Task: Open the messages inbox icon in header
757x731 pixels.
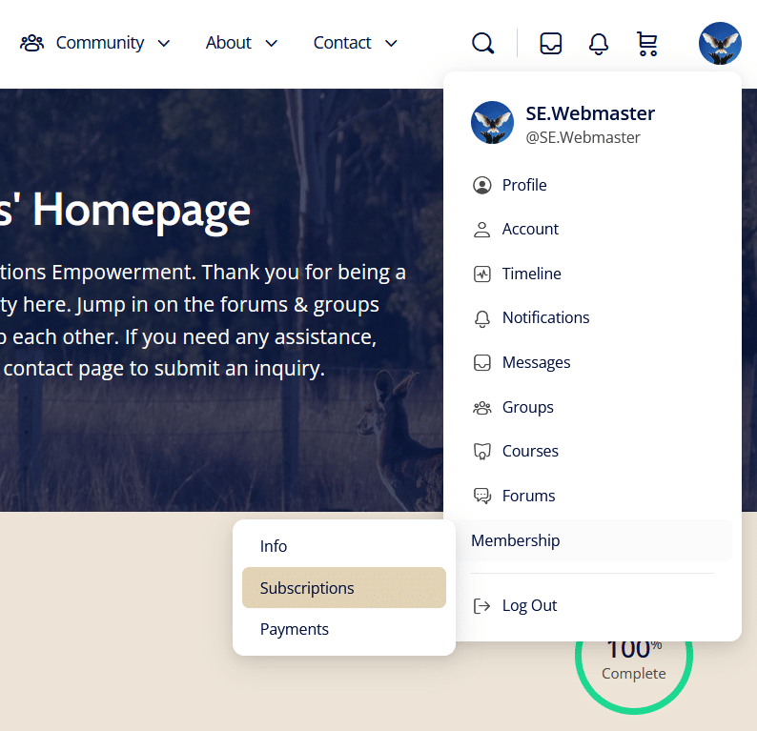Action: (x=551, y=43)
